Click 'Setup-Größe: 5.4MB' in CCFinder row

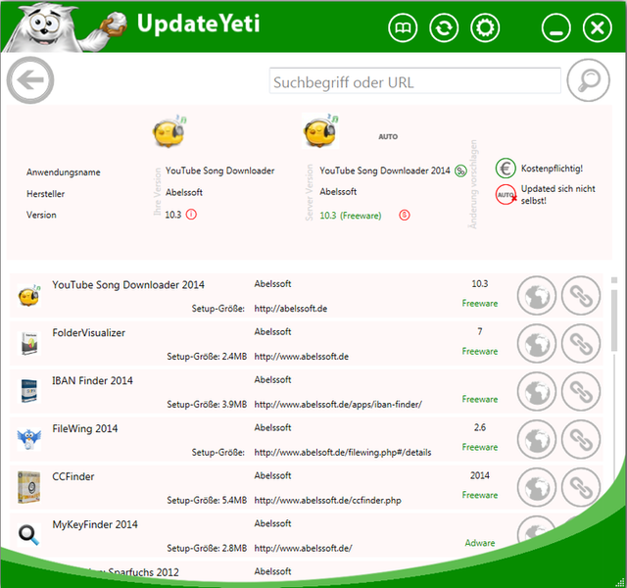(207, 501)
